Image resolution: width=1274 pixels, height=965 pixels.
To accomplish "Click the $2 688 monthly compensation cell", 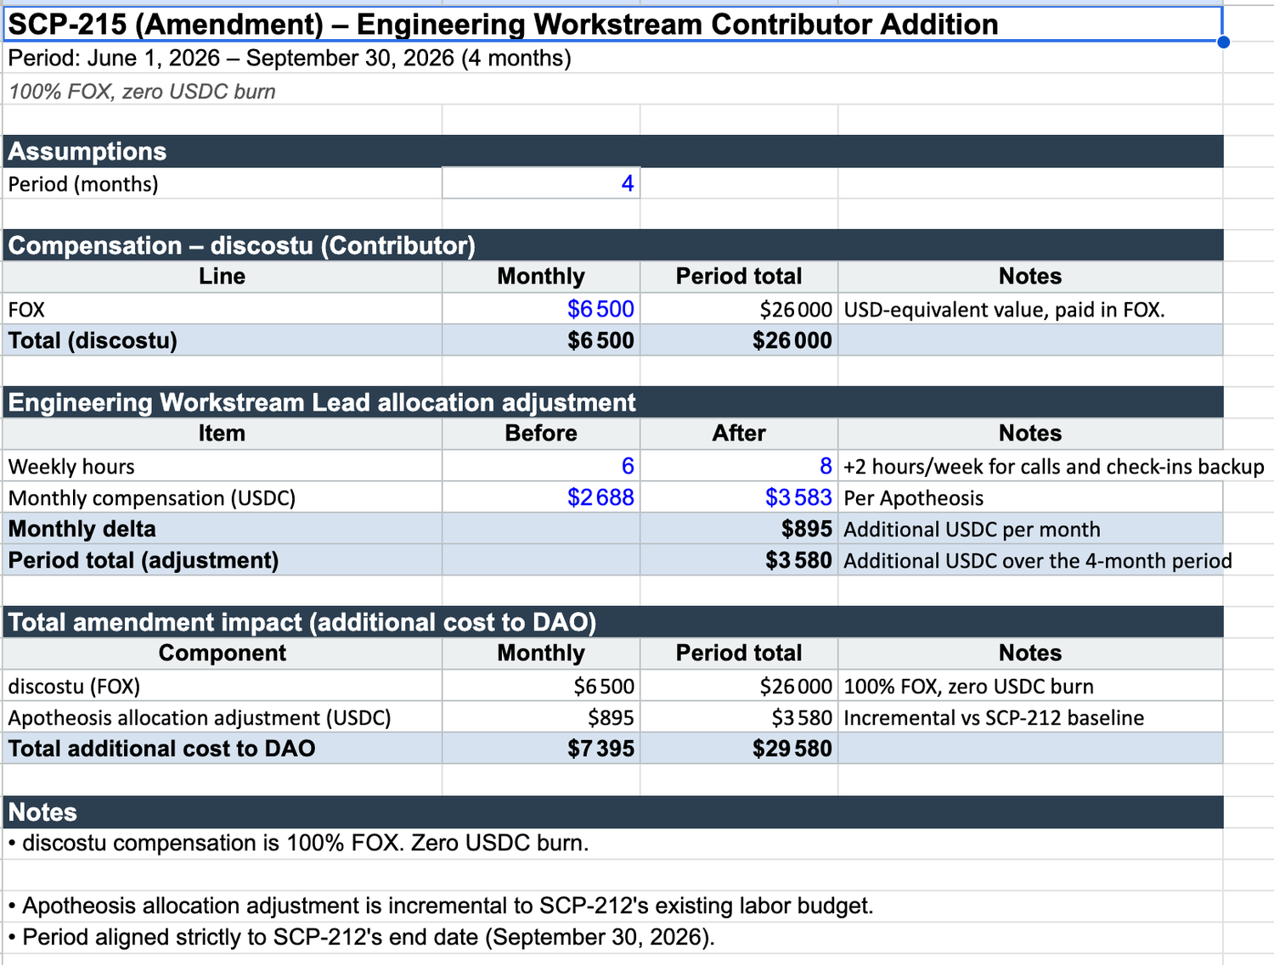I will 541,497.
